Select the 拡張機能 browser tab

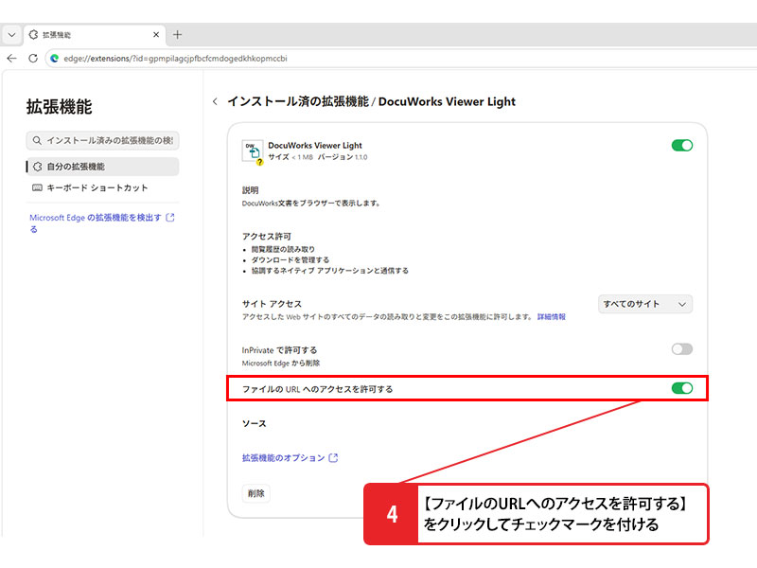click(x=94, y=35)
